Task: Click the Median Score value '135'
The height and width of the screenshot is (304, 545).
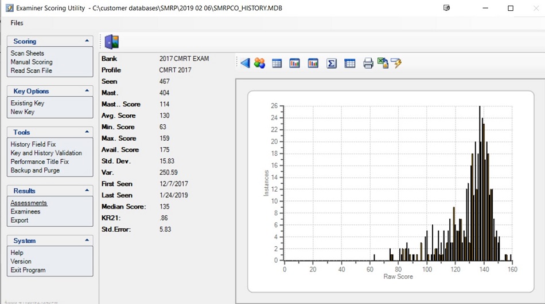Action: click(165, 207)
